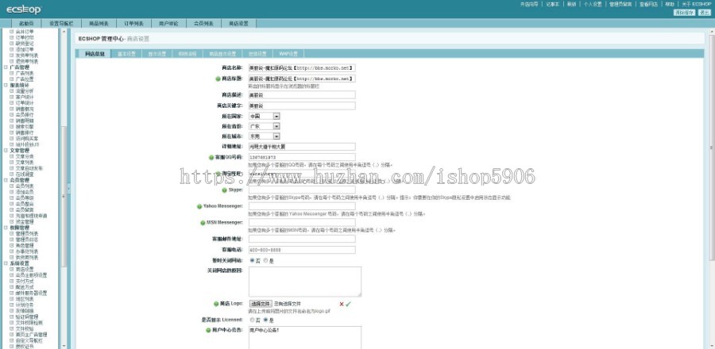Screen dimensions: 715x349
Task: Open 用户评论 in the top navigation
Action: click(168, 23)
